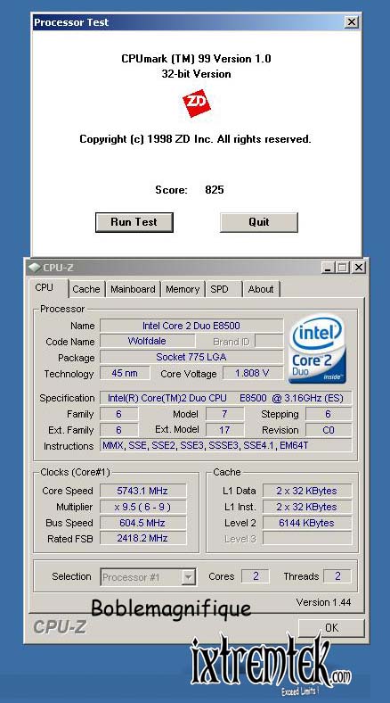This screenshot has height=703, width=390.
Task: Click the Cores value 2
Action: point(256,576)
